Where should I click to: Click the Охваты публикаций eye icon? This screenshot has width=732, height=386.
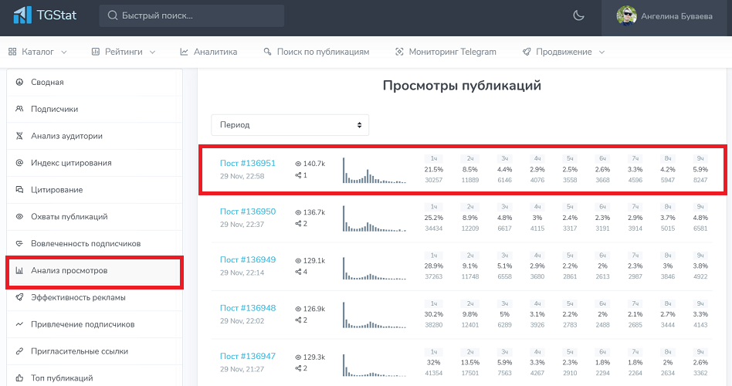(19, 217)
